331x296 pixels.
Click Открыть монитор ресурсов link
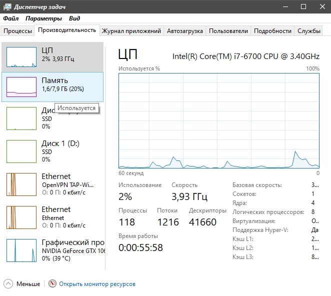97,284
